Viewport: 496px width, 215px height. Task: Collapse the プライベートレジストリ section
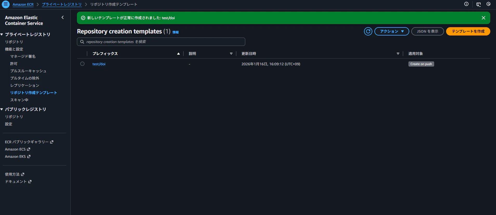(x=2, y=34)
